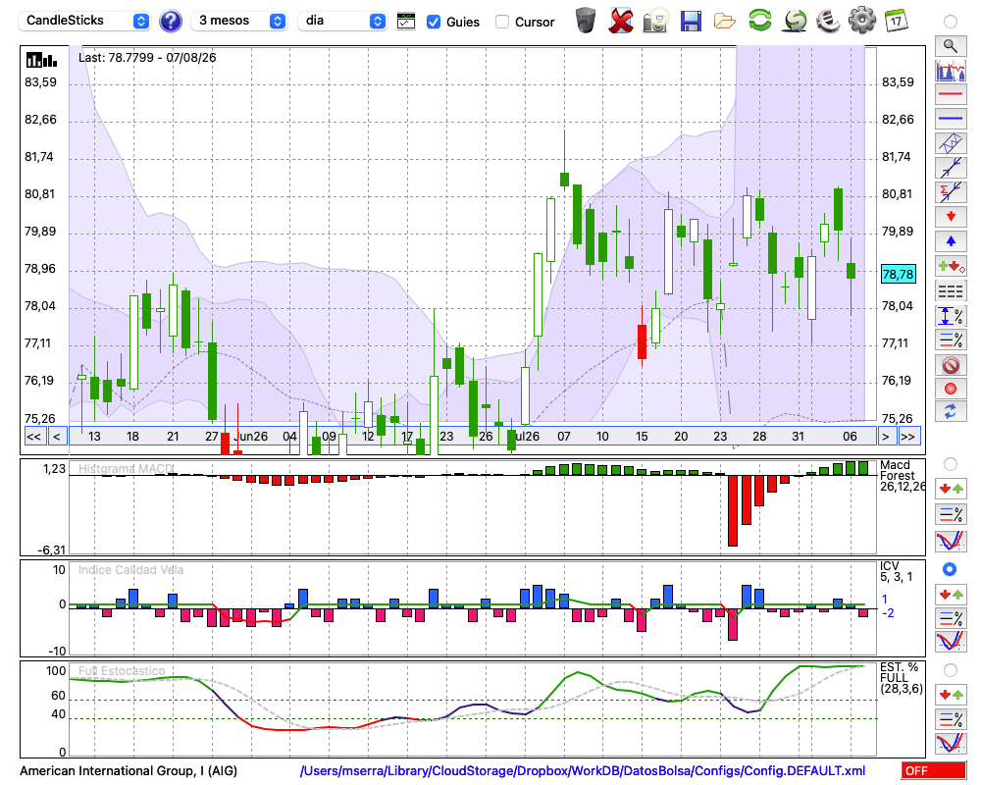Image resolution: width=981 pixels, height=785 pixels.
Task: Enable the Cursor checkbox
Action: (x=501, y=22)
